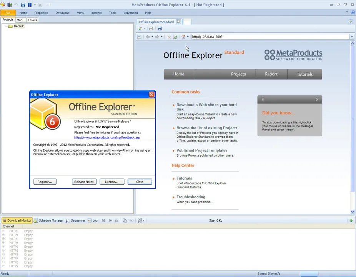The image size is (356, 277).
Task: Open the Sequencer tab
Action: click(x=75, y=220)
